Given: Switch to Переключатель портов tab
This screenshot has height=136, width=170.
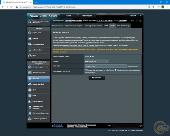Looking at the screenshot, I should point(74,26).
